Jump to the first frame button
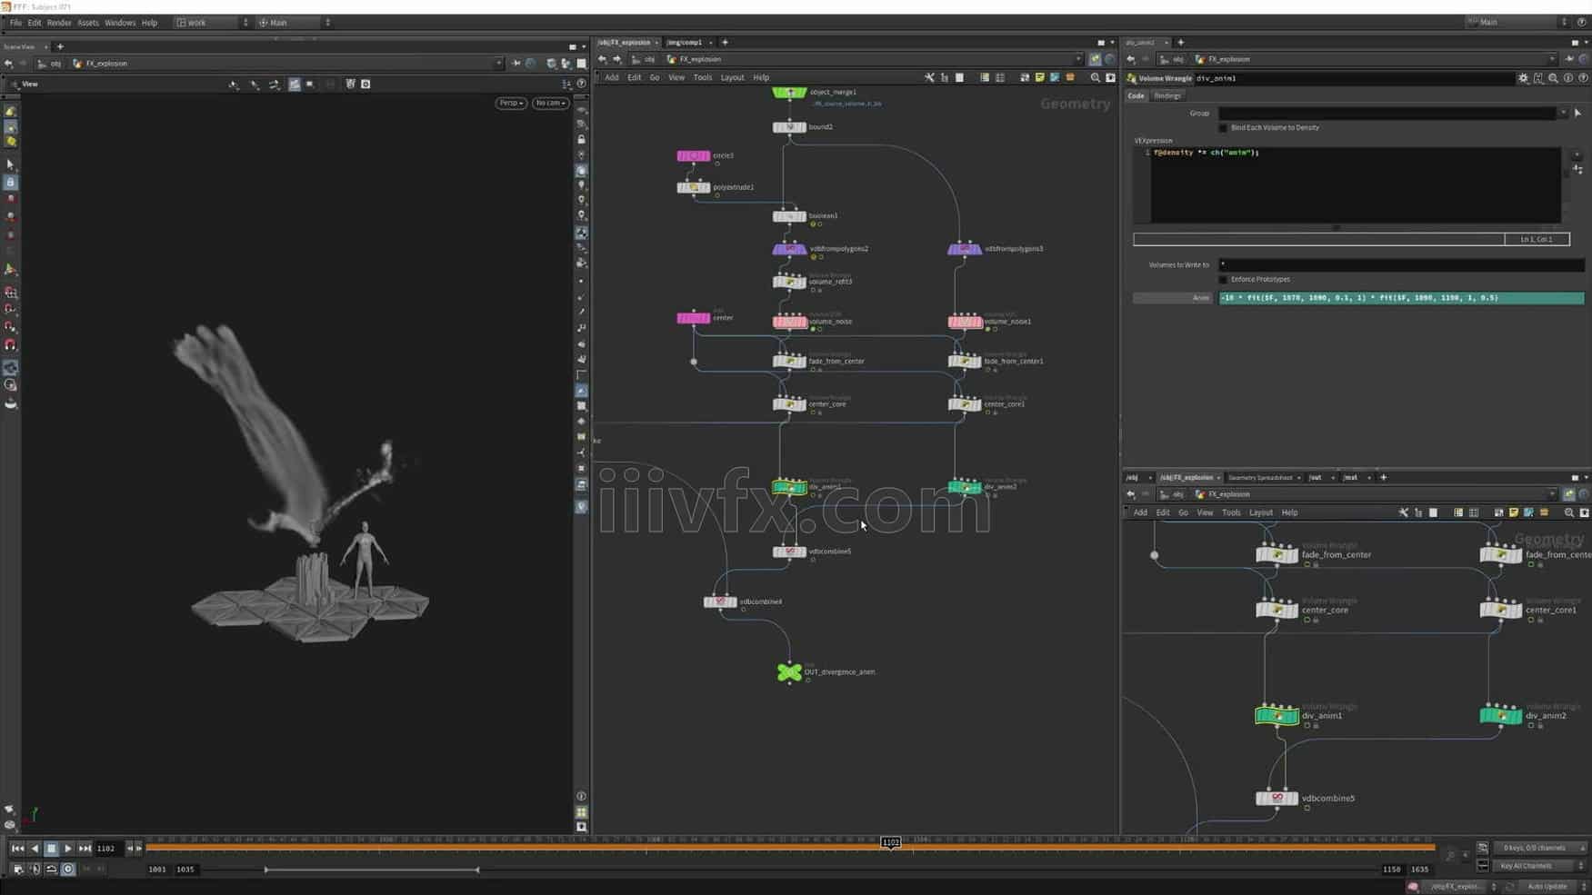The width and height of the screenshot is (1592, 895). (17, 848)
